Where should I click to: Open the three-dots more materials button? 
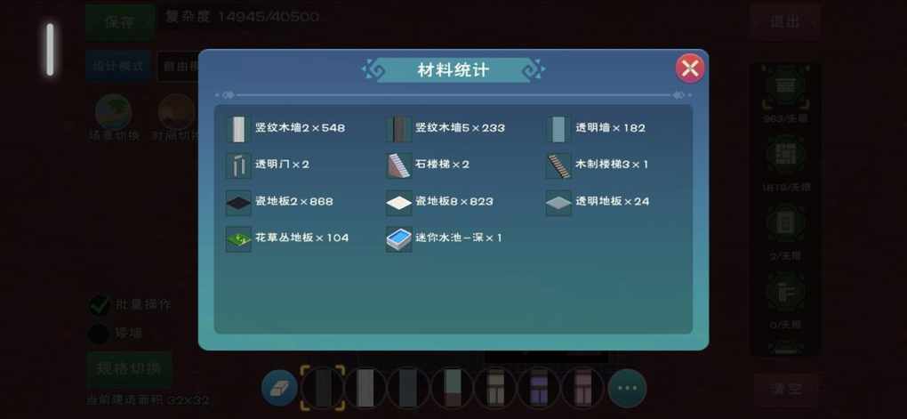point(627,387)
